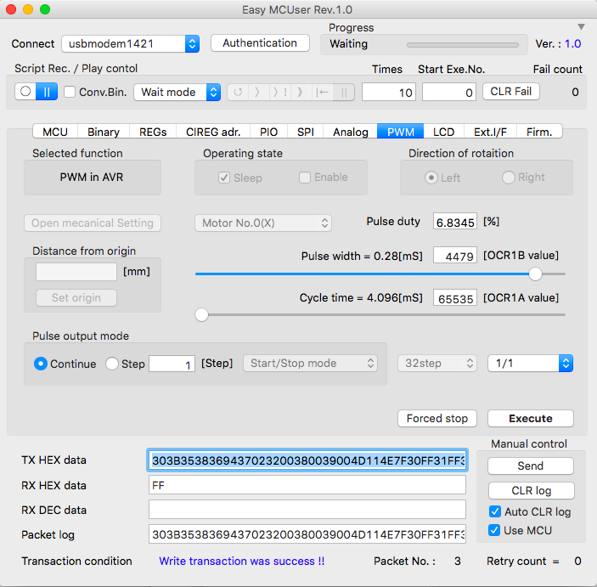597x587 pixels.
Task: Select the Right rotation radio button
Action: tap(509, 178)
